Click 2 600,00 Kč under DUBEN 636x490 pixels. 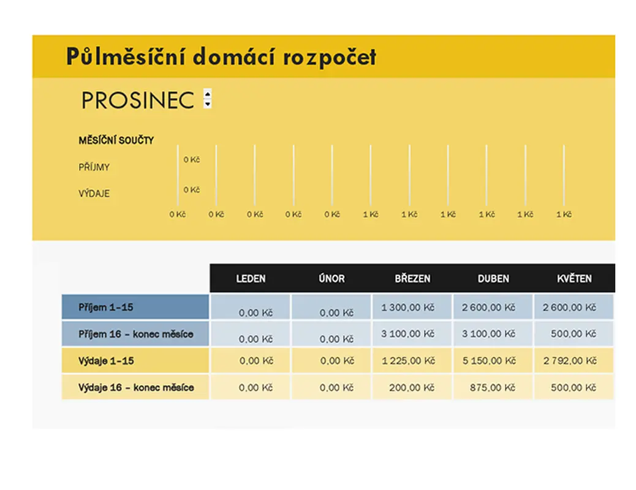point(493,307)
